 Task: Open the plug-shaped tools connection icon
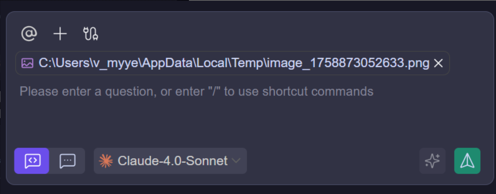91,34
